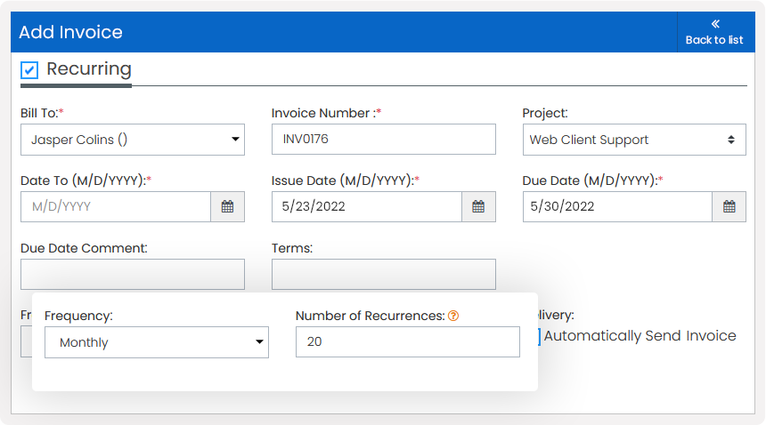
Task: Click the Due Date Comment field
Action: (x=133, y=275)
